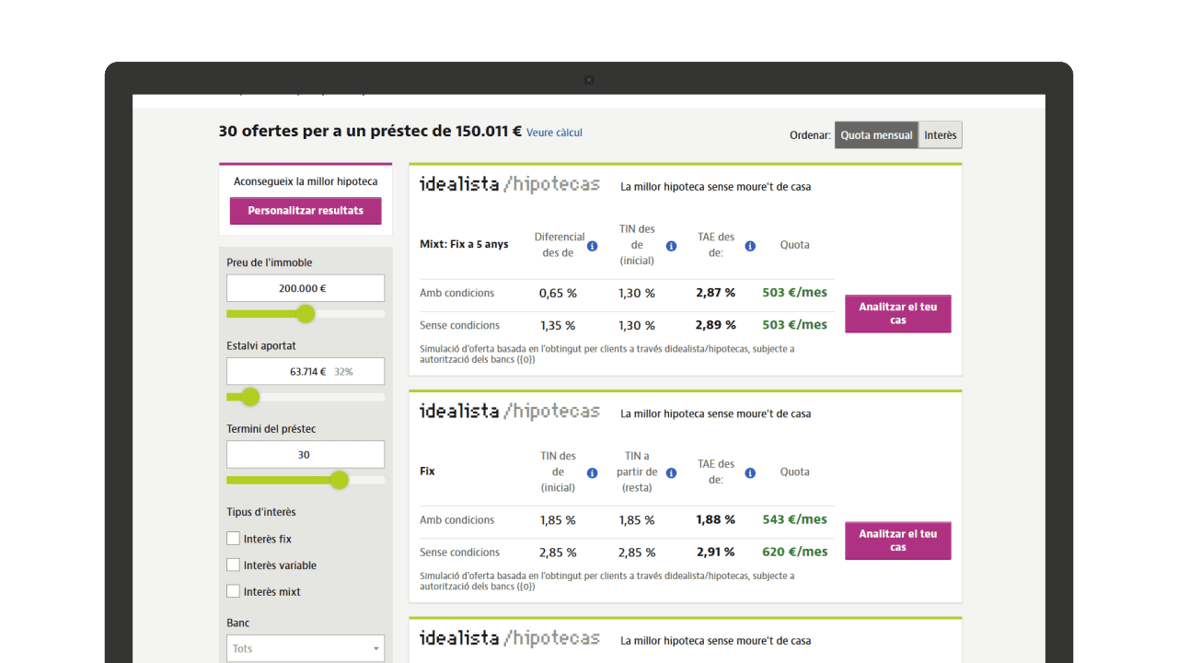Open the info tooltip for 'Diferencial des de'
Screen dimensions: 1178x663
point(592,246)
